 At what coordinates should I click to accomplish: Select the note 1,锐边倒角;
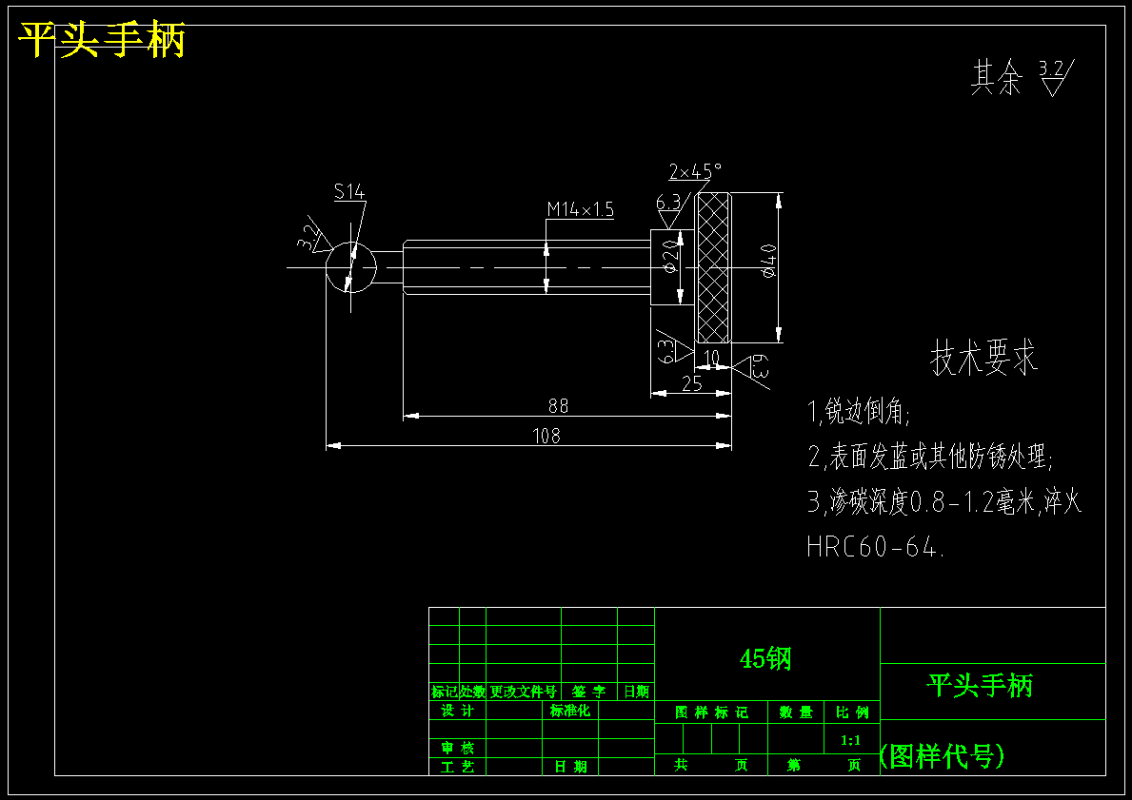pos(859,411)
